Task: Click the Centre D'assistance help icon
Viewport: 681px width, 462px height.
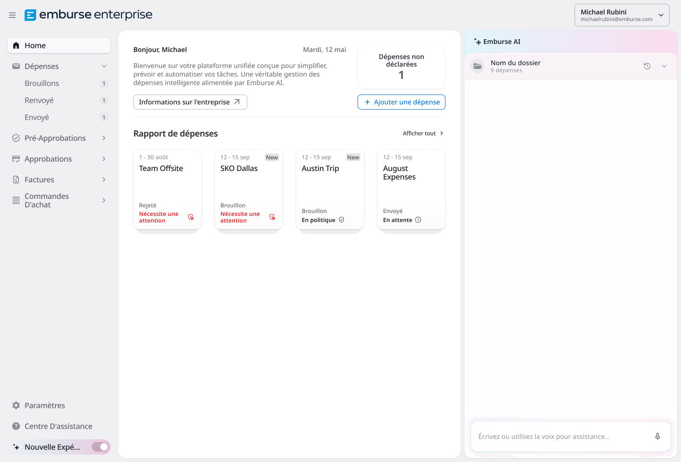Action: (16, 426)
